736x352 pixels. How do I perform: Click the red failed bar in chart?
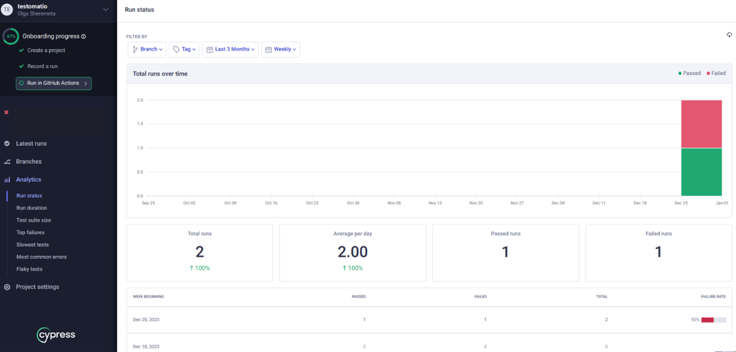tap(701, 124)
